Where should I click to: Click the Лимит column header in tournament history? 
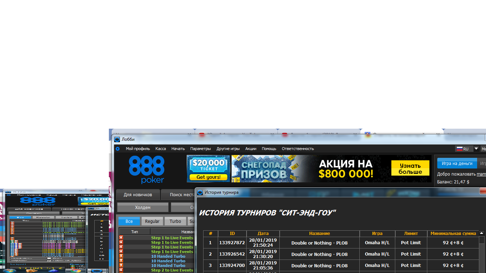(411, 234)
